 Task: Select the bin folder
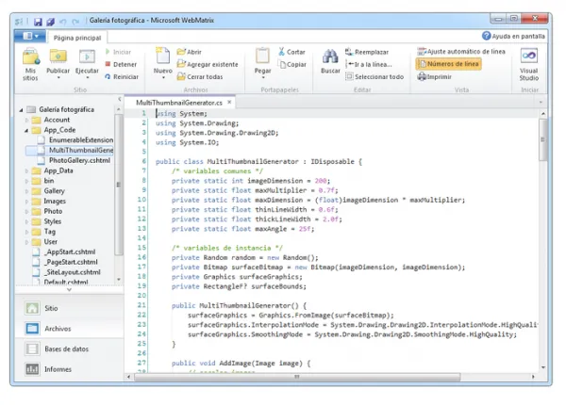44,181
